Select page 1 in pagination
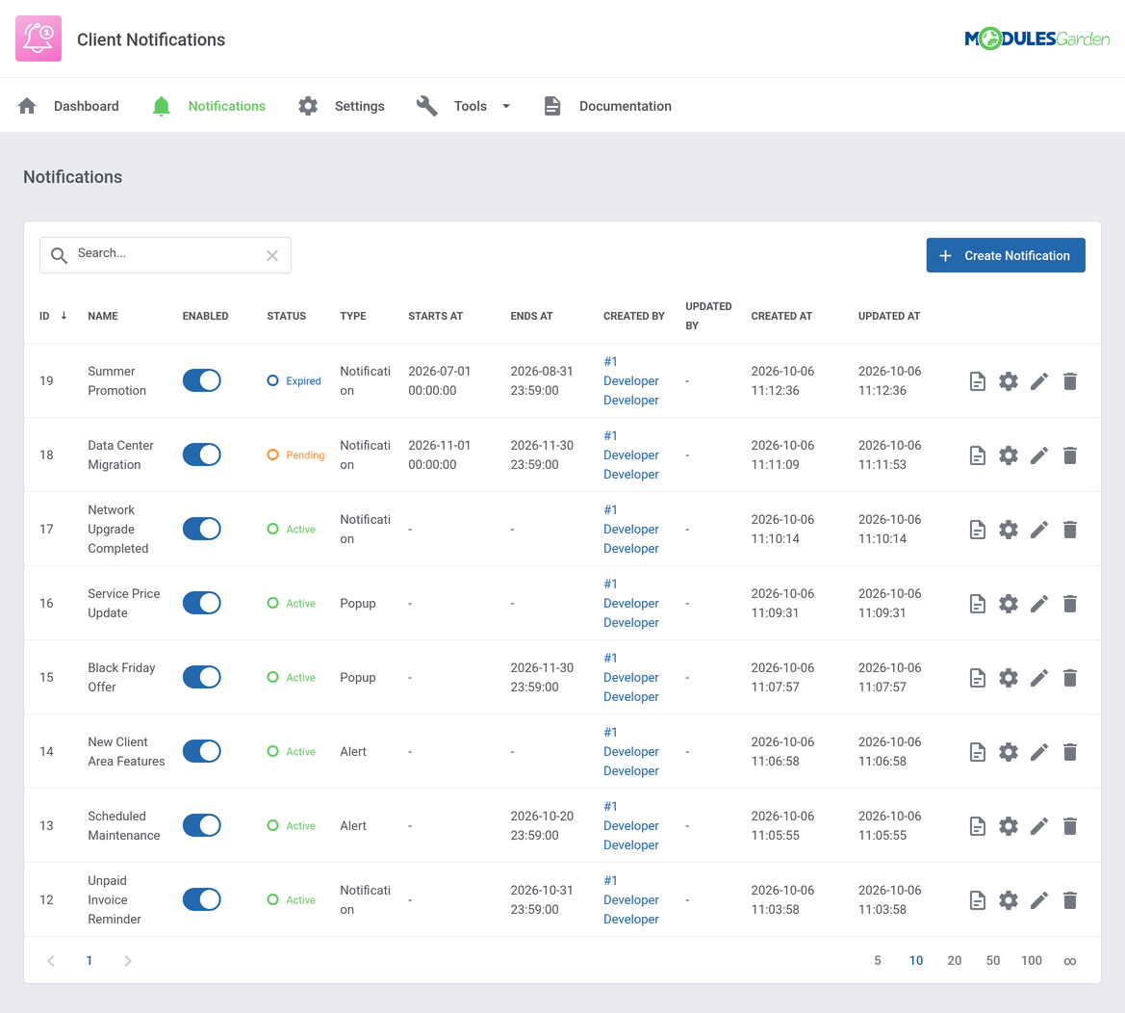1125x1013 pixels. coord(89,961)
